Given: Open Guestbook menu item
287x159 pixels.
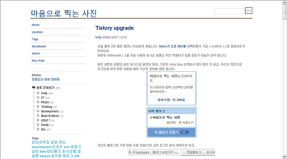Looking at the screenshot, I should point(39,46).
